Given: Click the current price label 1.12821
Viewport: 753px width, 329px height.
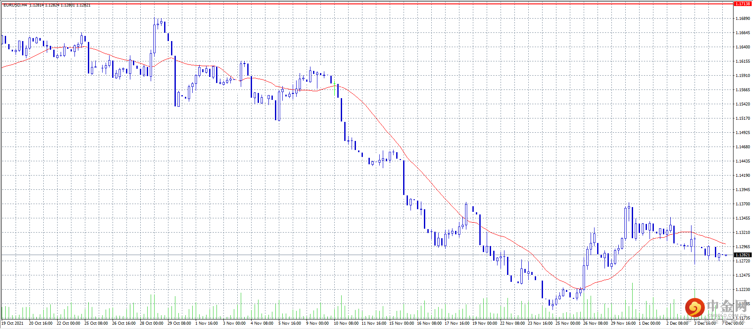Looking at the screenshot, I should (743, 255).
